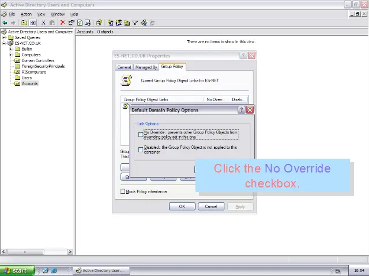Viewport: 369px width, 276px height.
Task: Open the Domain Controllers folder in tree
Action: tap(37, 60)
